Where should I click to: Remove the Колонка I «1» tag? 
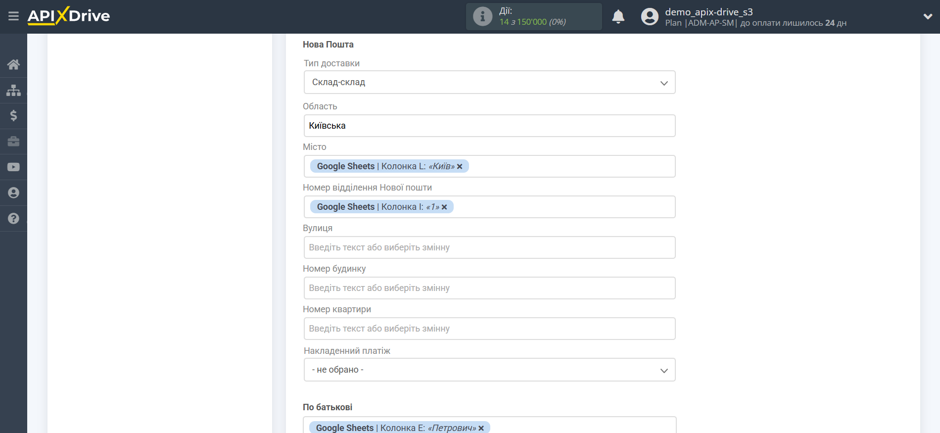tap(444, 207)
